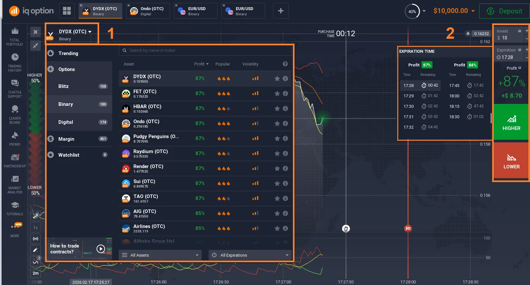
Task: Toggle favorite star for Sui (OTC)
Action: click(x=277, y=183)
